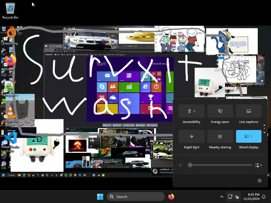Enable Night light
Image resolution: width=271 pixels, height=203 pixels.
192,136
